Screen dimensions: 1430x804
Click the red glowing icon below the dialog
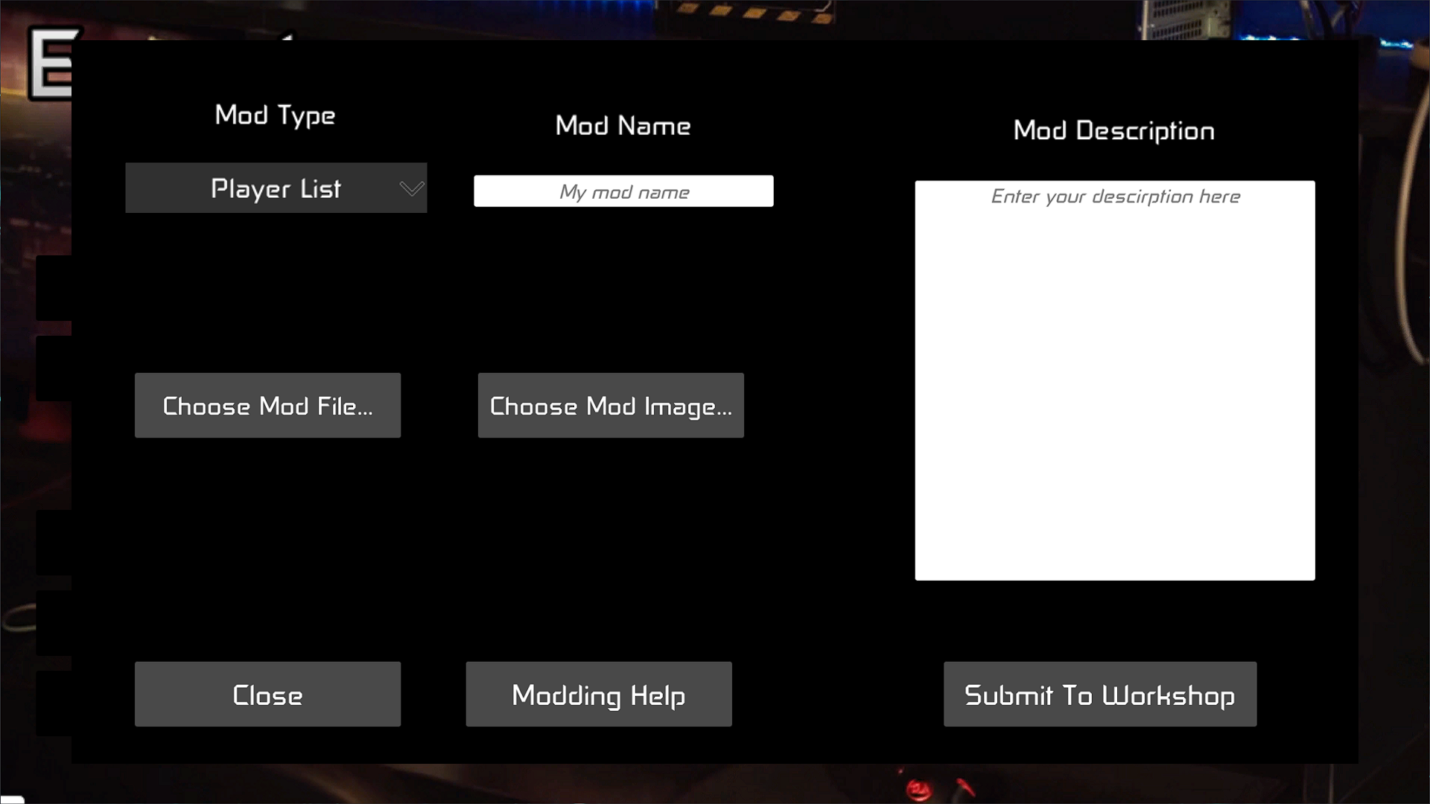[918, 790]
